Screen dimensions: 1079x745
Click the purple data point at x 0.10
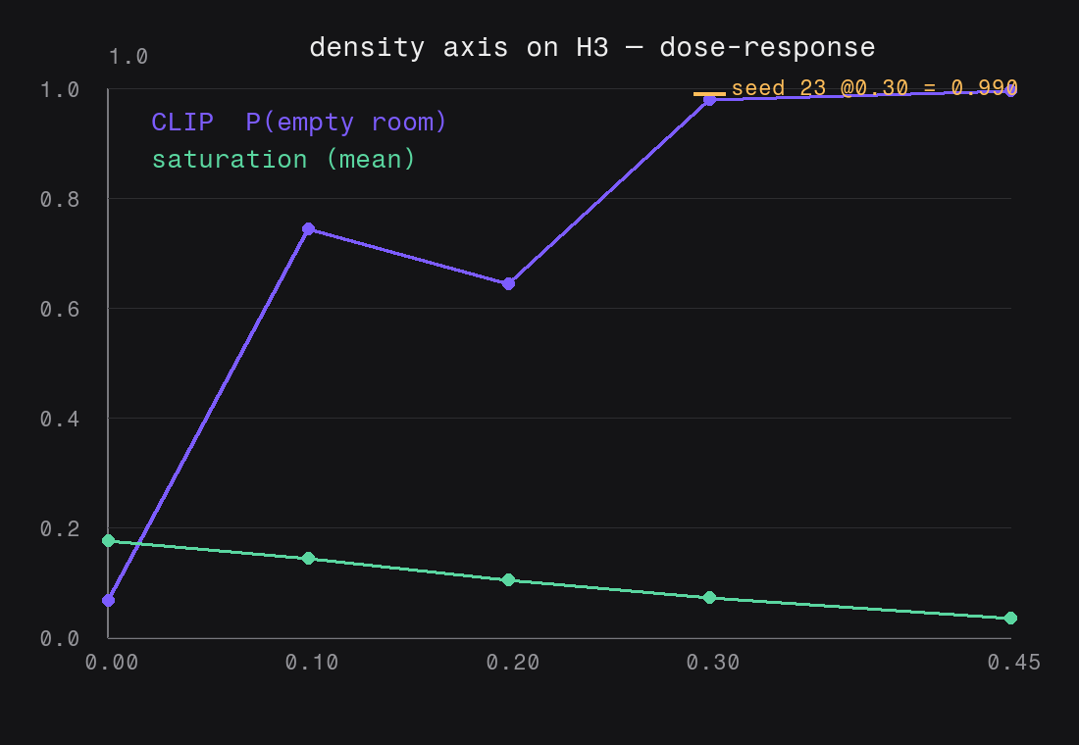tap(308, 228)
